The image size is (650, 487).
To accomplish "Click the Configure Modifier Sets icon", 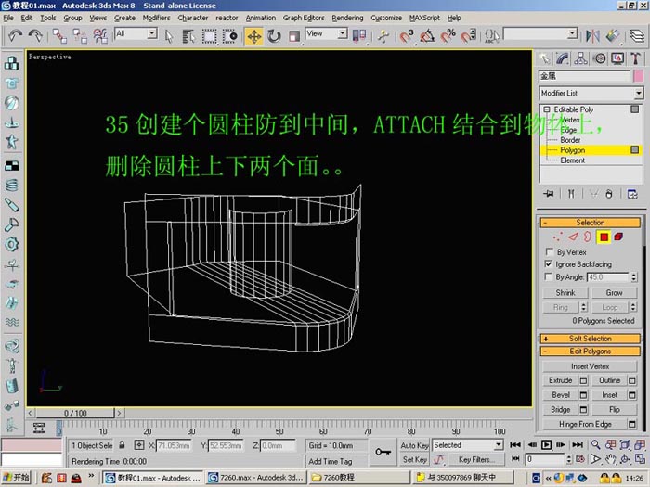I will pyautogui.click(x=632, y=194).
